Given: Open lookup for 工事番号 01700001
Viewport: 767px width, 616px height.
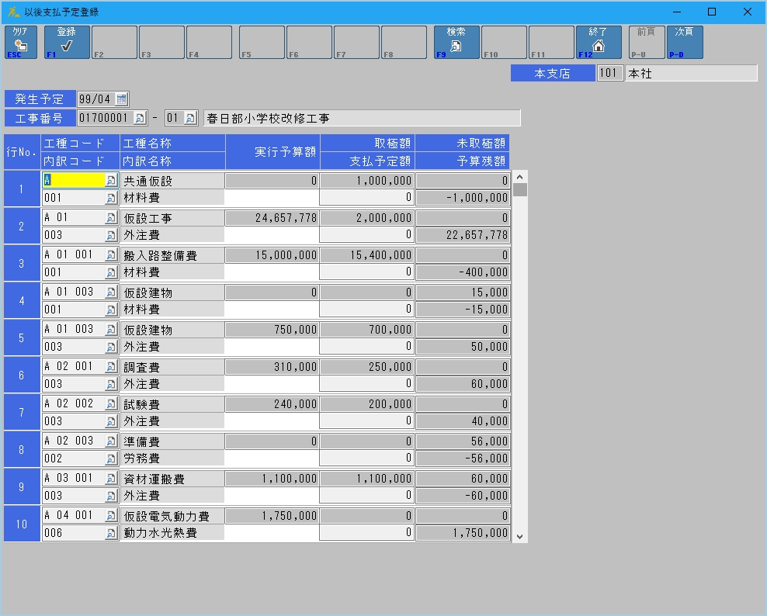Looking at the screenshot, I should [x=140, y=118].
